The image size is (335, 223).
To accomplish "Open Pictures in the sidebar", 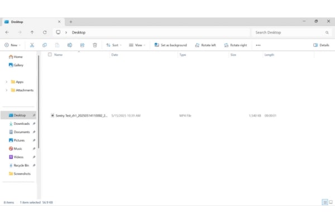I will coord(17,140).
